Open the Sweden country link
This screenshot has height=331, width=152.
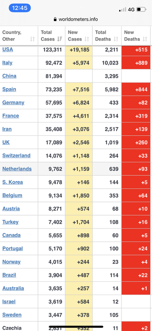click(x=12, y=315)
